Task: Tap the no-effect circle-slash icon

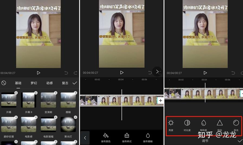Action: (4, 83)
